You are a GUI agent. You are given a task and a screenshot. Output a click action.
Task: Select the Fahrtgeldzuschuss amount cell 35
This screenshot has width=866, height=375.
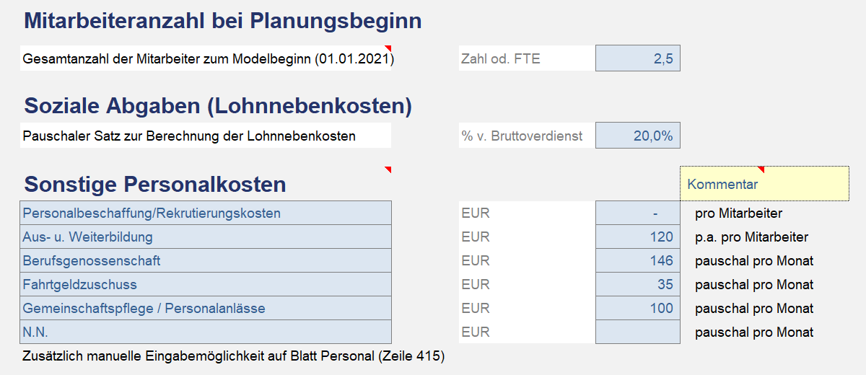tap(638, 285)
